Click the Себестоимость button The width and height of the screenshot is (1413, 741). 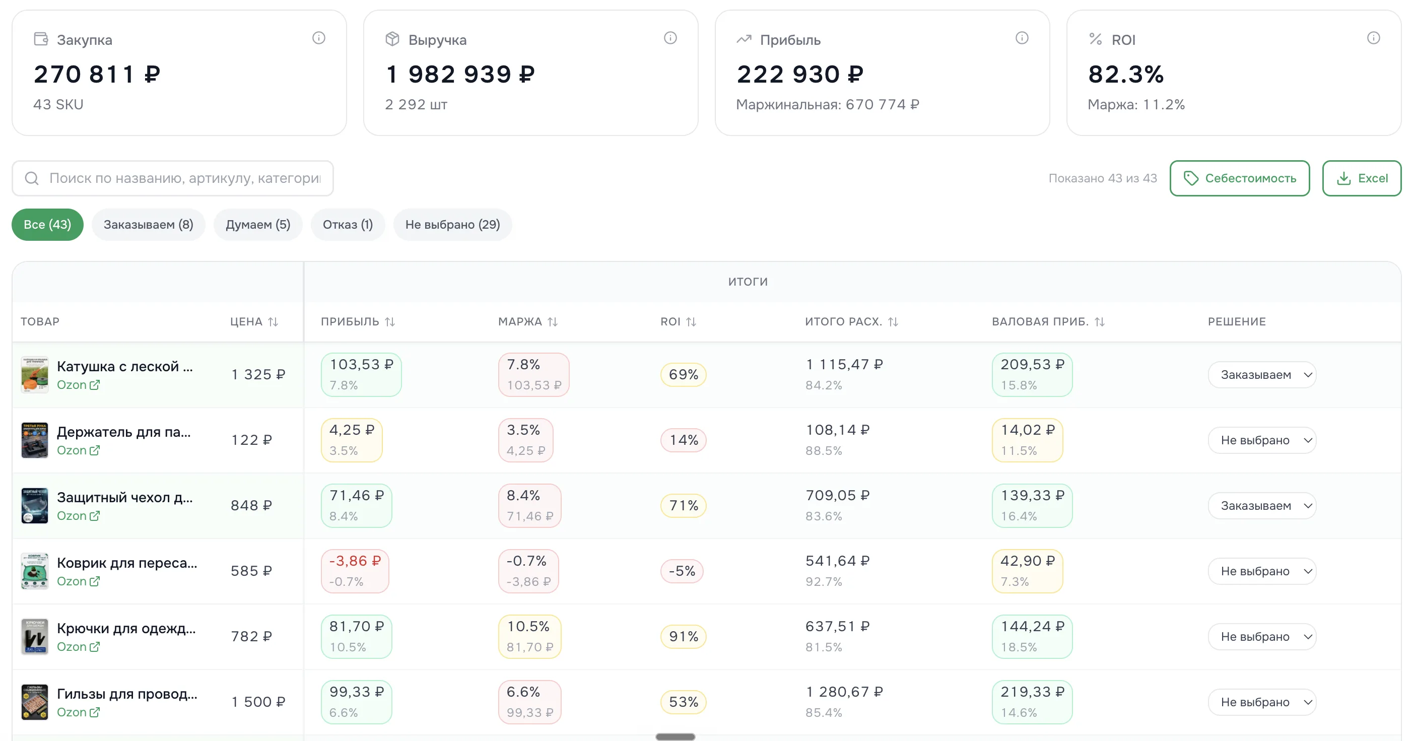1240,178
